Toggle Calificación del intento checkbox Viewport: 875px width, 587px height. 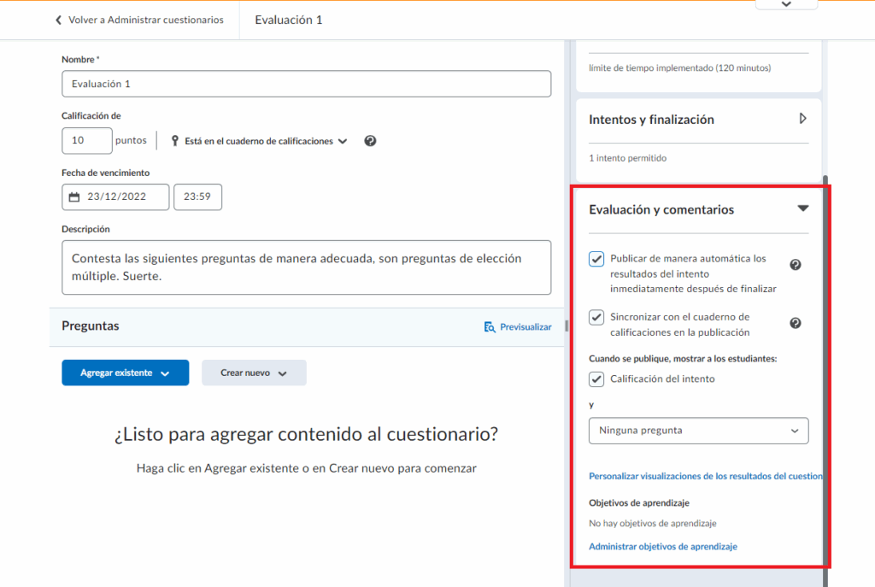(x=597, y=379)
